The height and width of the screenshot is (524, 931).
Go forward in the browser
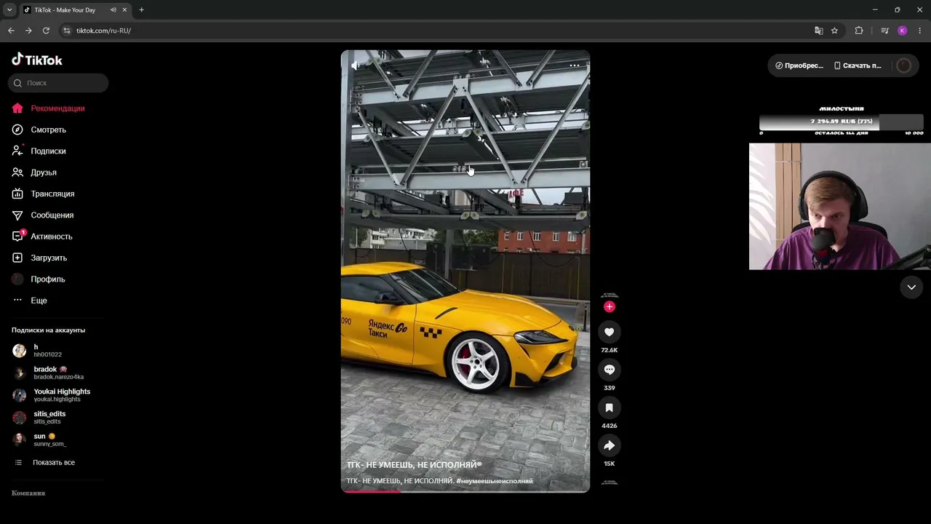28,31
